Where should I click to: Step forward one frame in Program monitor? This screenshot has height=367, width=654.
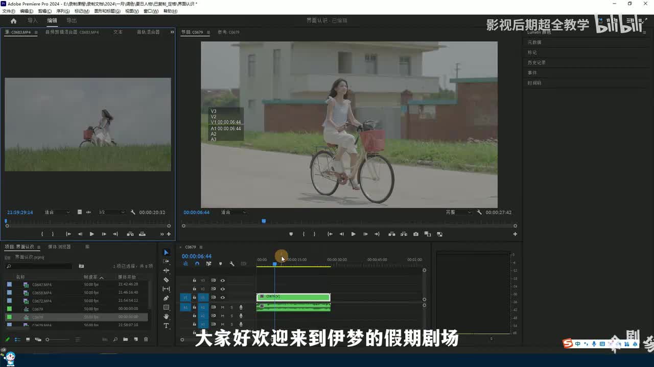tap(365, 234)
